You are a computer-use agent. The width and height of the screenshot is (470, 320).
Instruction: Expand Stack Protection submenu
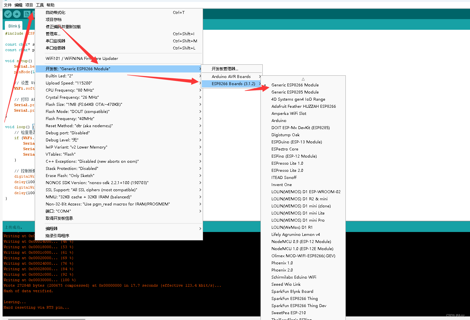coord(119,168)
